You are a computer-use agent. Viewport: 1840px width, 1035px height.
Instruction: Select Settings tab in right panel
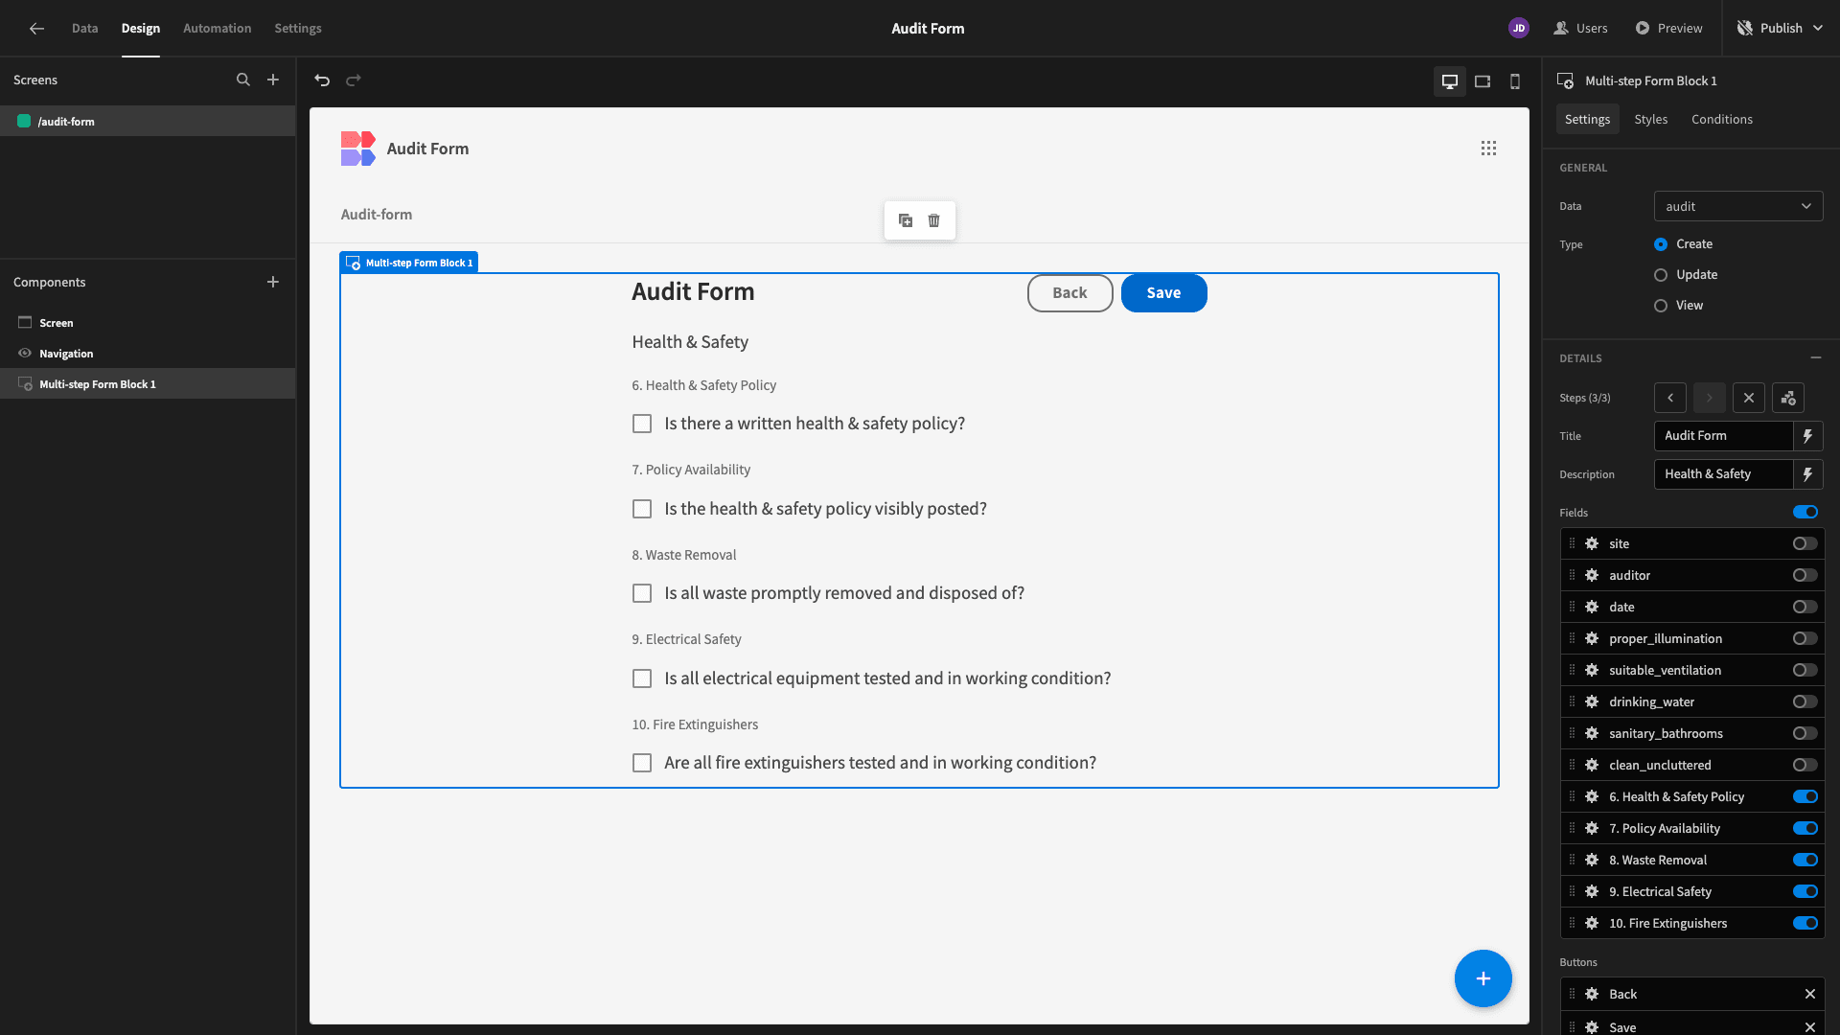tap(1587, 120)
